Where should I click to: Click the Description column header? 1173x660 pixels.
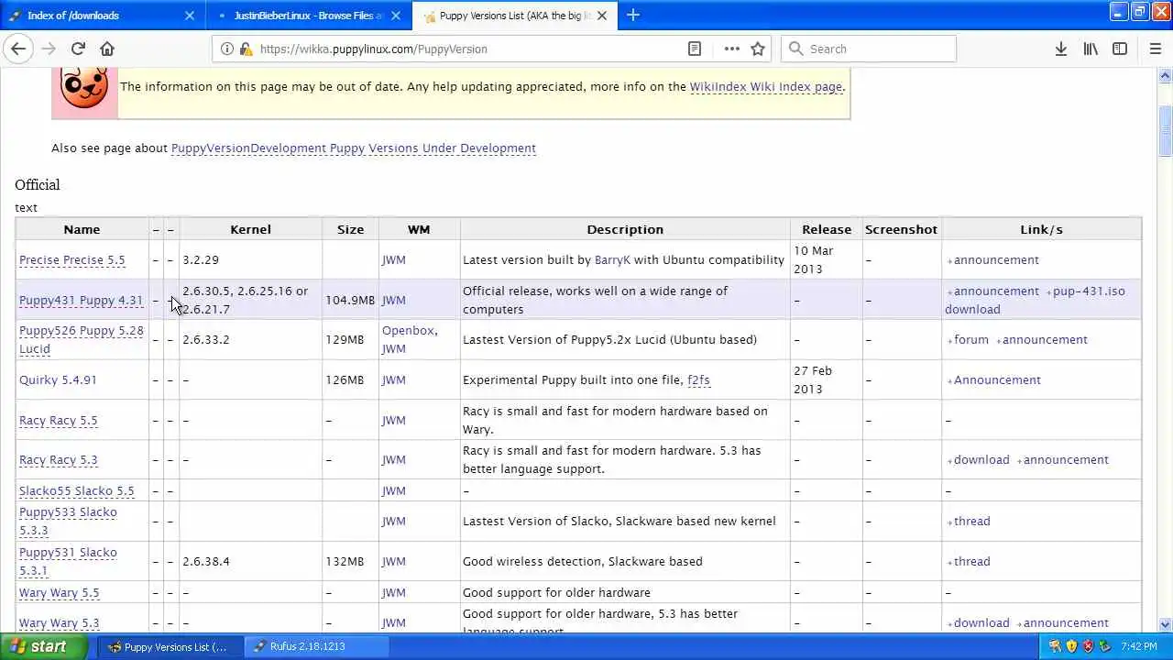625,229
